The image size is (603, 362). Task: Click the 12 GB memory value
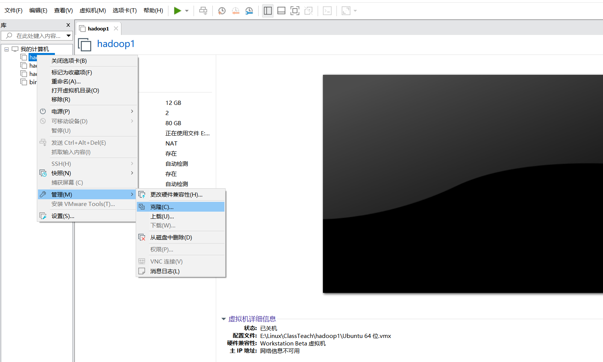173,103
